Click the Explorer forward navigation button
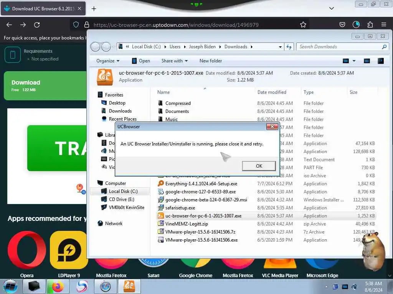Screen dimensions: 393x294 pos(106,47)
